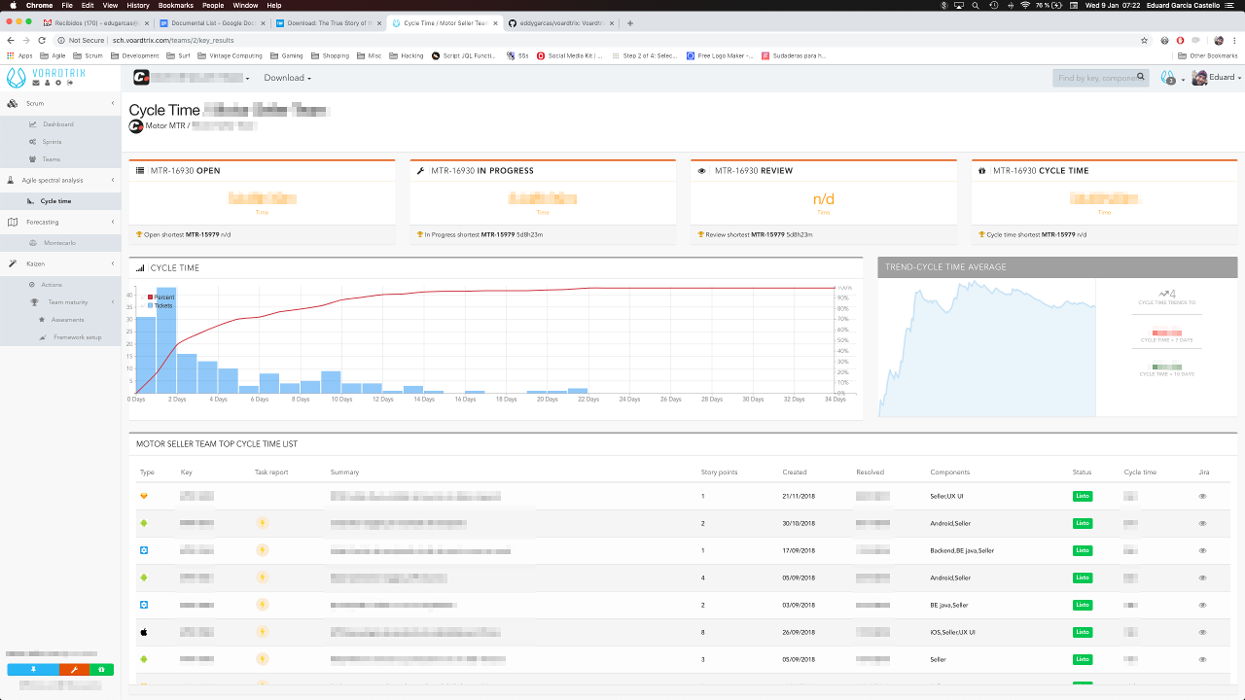This screenshot has width=1245, height=700.
Task: View Jira eye for 30/10/2018 row
Action: pyautogui.click(x=1202, y=523)
